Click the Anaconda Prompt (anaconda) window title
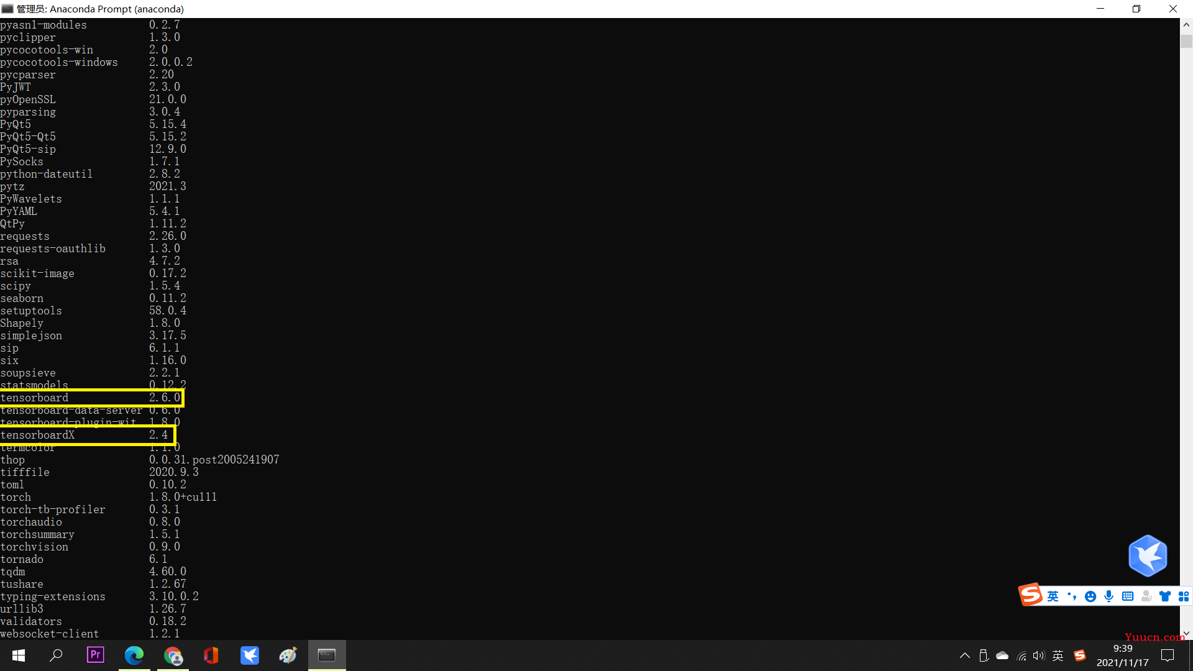Image resolution: width=1193 pixels, height=671 pixels. pos(100,9)
